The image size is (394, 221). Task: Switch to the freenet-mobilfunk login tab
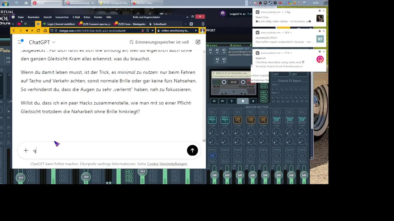pos(59,24)
